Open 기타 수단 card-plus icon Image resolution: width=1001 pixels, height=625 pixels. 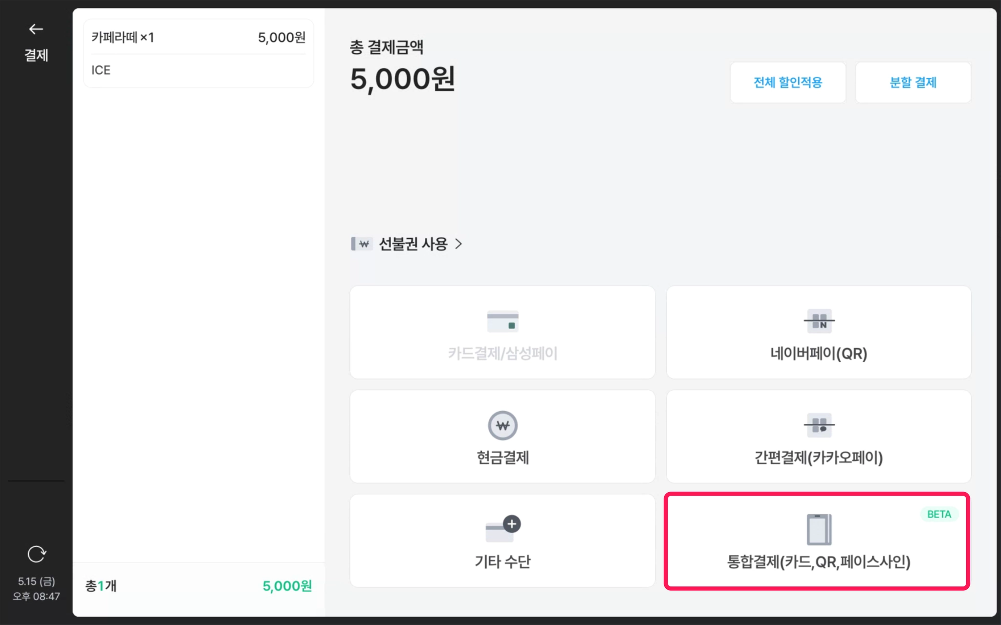click(x=503, y=528)
